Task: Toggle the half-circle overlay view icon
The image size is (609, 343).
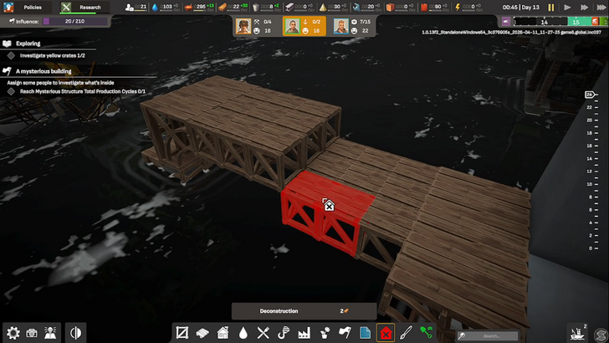Action: (x=75, y=333)
